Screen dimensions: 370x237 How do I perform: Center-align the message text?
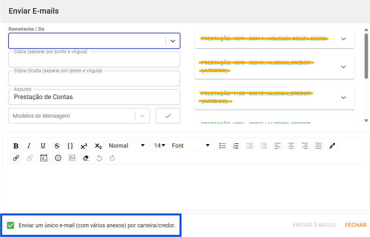291,146
